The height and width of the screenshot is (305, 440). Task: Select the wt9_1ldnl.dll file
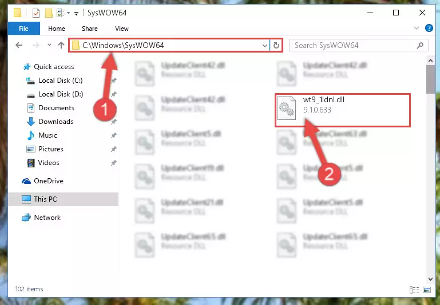[x=343, y=110]
